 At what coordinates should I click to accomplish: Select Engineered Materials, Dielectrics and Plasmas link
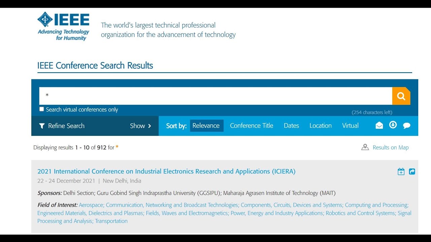(x=90, y=213)
